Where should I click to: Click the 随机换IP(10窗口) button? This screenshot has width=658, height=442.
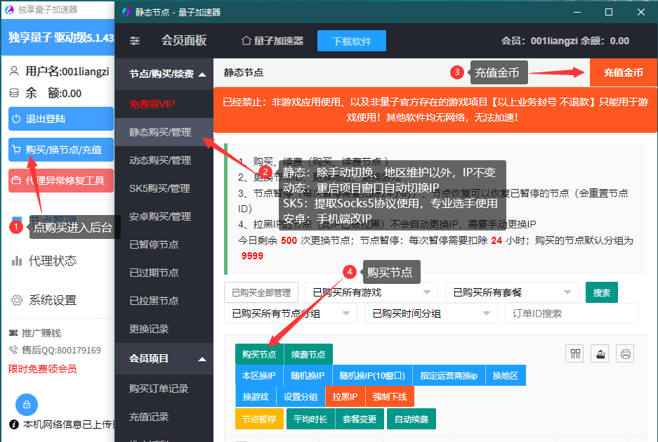coord(372,375)
